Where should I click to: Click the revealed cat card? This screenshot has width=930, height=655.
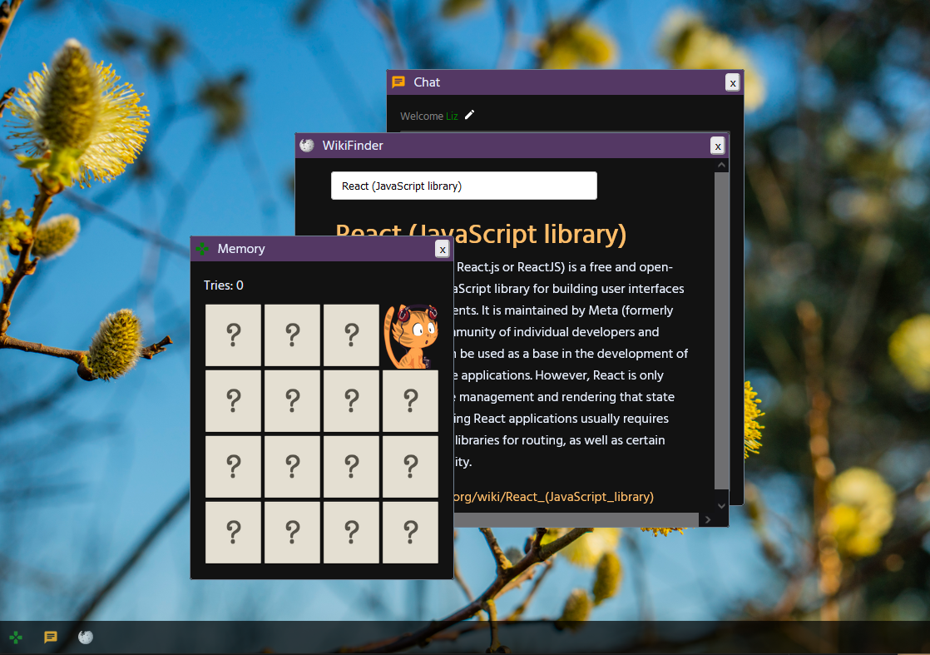click(x=410, y=335)
